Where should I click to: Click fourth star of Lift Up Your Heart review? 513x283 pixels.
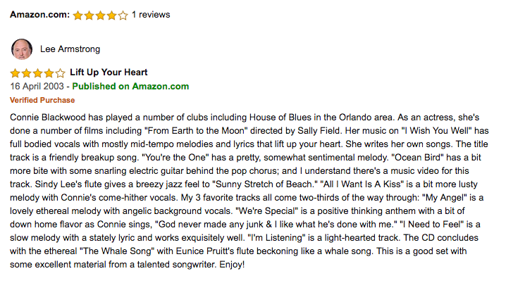tap(49, 73)
